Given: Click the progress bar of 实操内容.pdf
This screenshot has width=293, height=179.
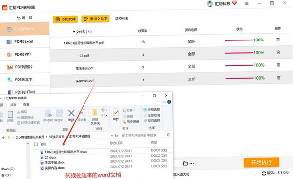Looking at the screenshot, I should pos(239,78).
